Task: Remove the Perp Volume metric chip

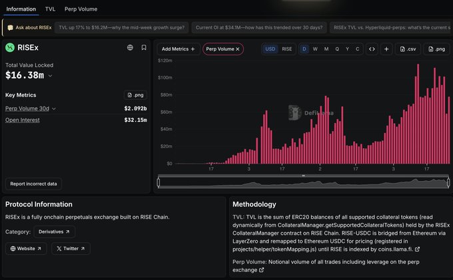Action: pos(237,49)
